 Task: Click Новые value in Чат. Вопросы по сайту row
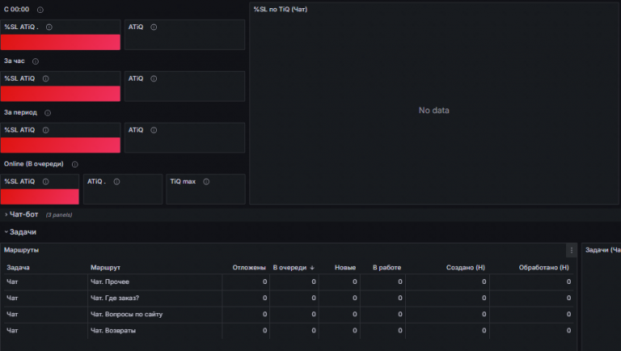click(355, 314)
